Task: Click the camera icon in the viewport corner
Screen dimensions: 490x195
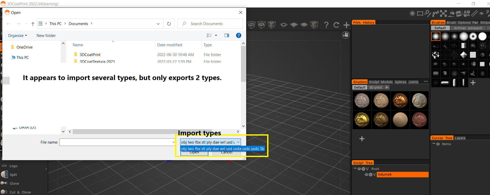Action: click(x=346, y=35)
